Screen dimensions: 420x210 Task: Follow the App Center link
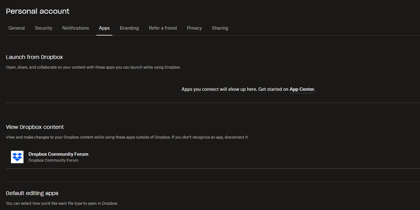[302, 90]
